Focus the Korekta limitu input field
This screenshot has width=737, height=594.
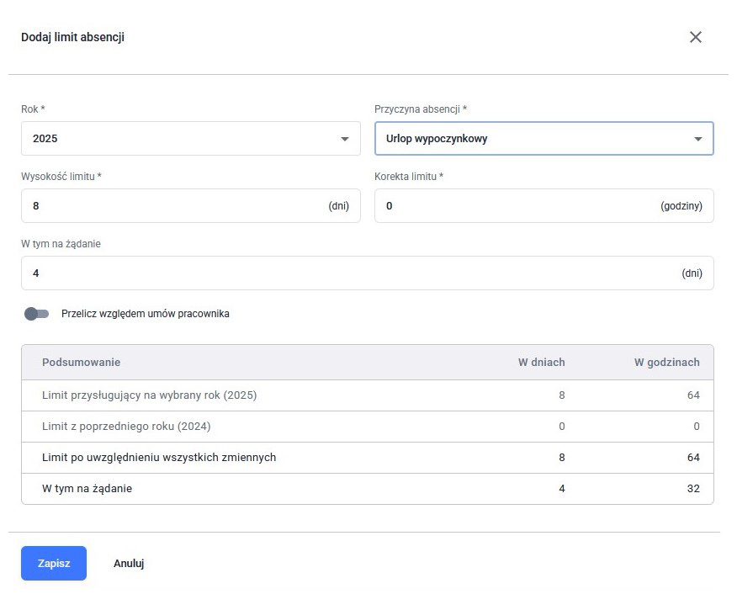tap(543, 206)
